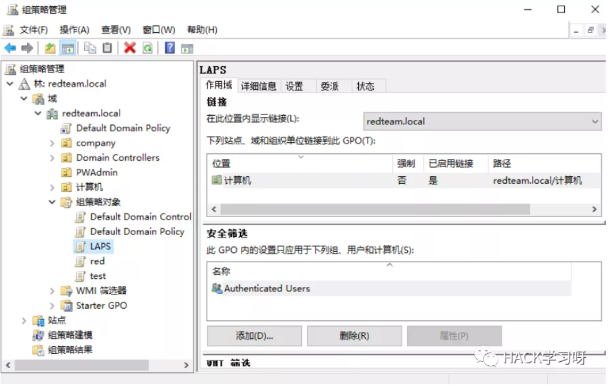Expand the Starter GPO node
The width and height of the screenshot is (608, 386).
tap(52, 306)
